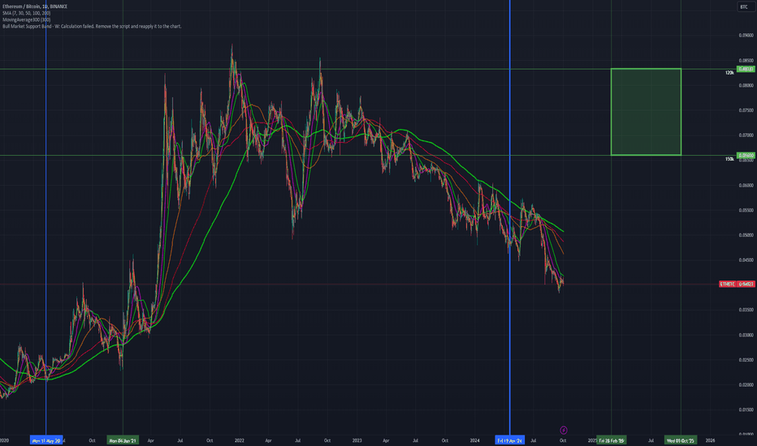The width and height of the screenshot is (757, 446).
Task: Click the 2023 label on time axis
Action: click(357, 440)
